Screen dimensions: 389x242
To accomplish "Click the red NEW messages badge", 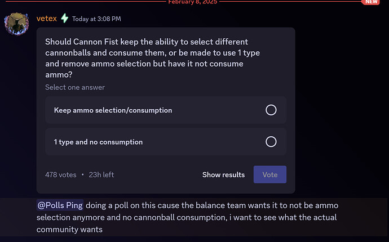I will 371,2.
